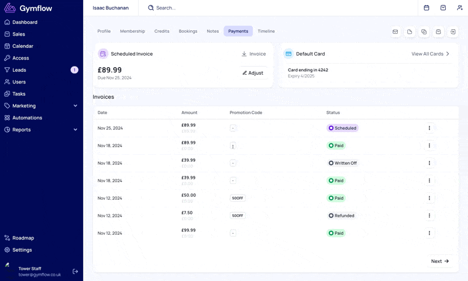Click the copy icon on profile toolbar
Viewport: 468px width, 281px height.
pyautogui.click(x=424, y=32)
